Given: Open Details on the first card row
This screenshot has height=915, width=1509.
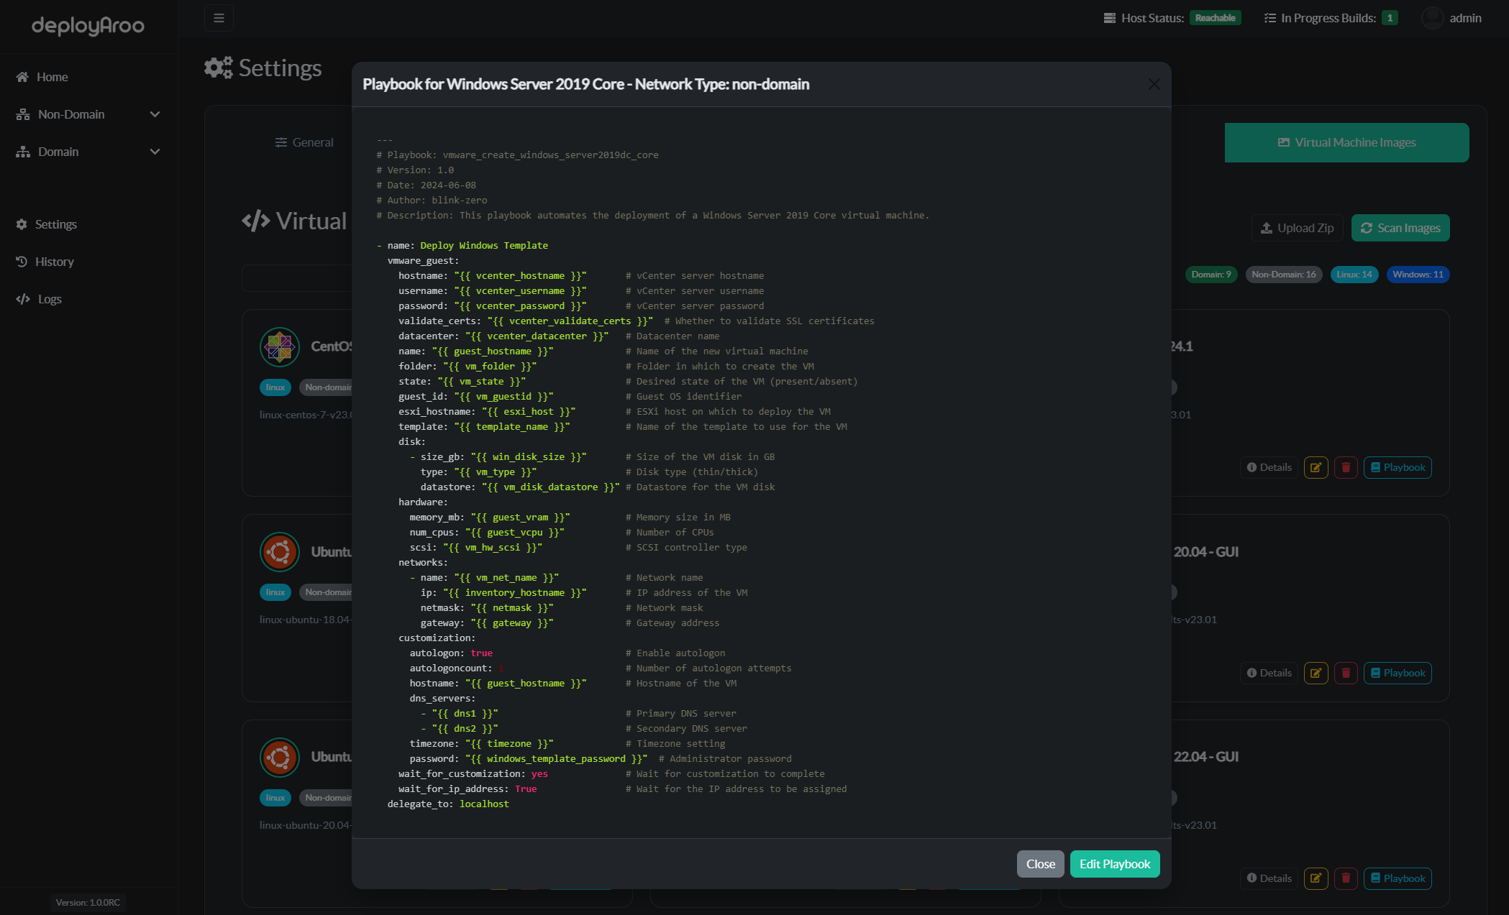Looking at the screenshot, I should (x=1269, y=467).
